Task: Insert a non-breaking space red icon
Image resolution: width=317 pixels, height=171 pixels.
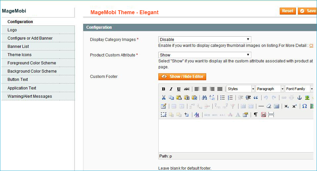Action: tap(264, 115)
